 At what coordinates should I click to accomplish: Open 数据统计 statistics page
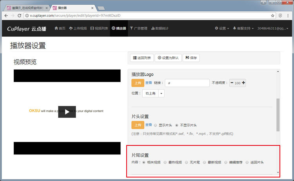point(160,29)
